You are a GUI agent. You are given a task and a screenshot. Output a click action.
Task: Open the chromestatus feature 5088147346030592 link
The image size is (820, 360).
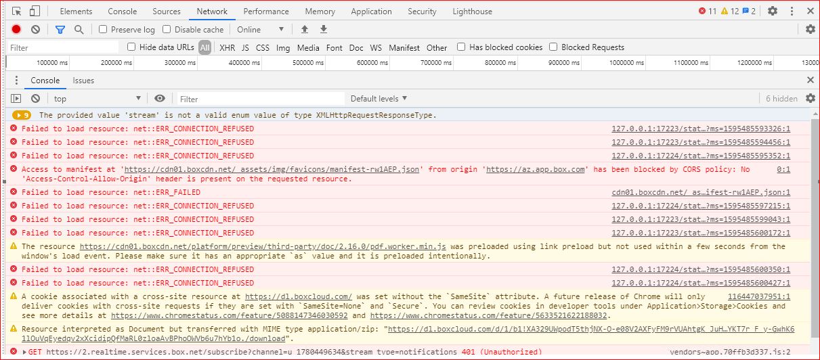click(x=230, y=315)
